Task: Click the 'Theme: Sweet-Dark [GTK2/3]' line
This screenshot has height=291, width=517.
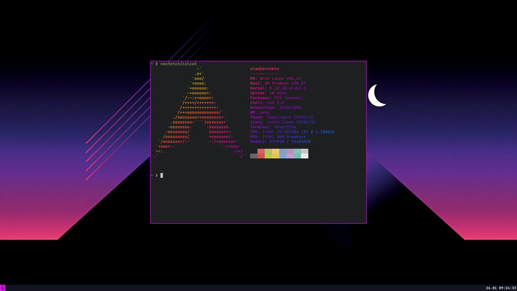Action: [282, 117]
